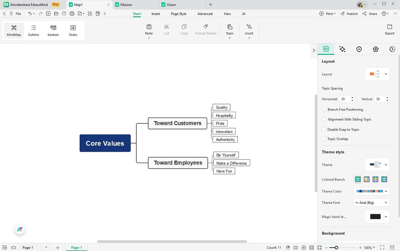Switch to Outline view mode
The height and width of the screenshot is (251, 400).
[x=33, y=30]
